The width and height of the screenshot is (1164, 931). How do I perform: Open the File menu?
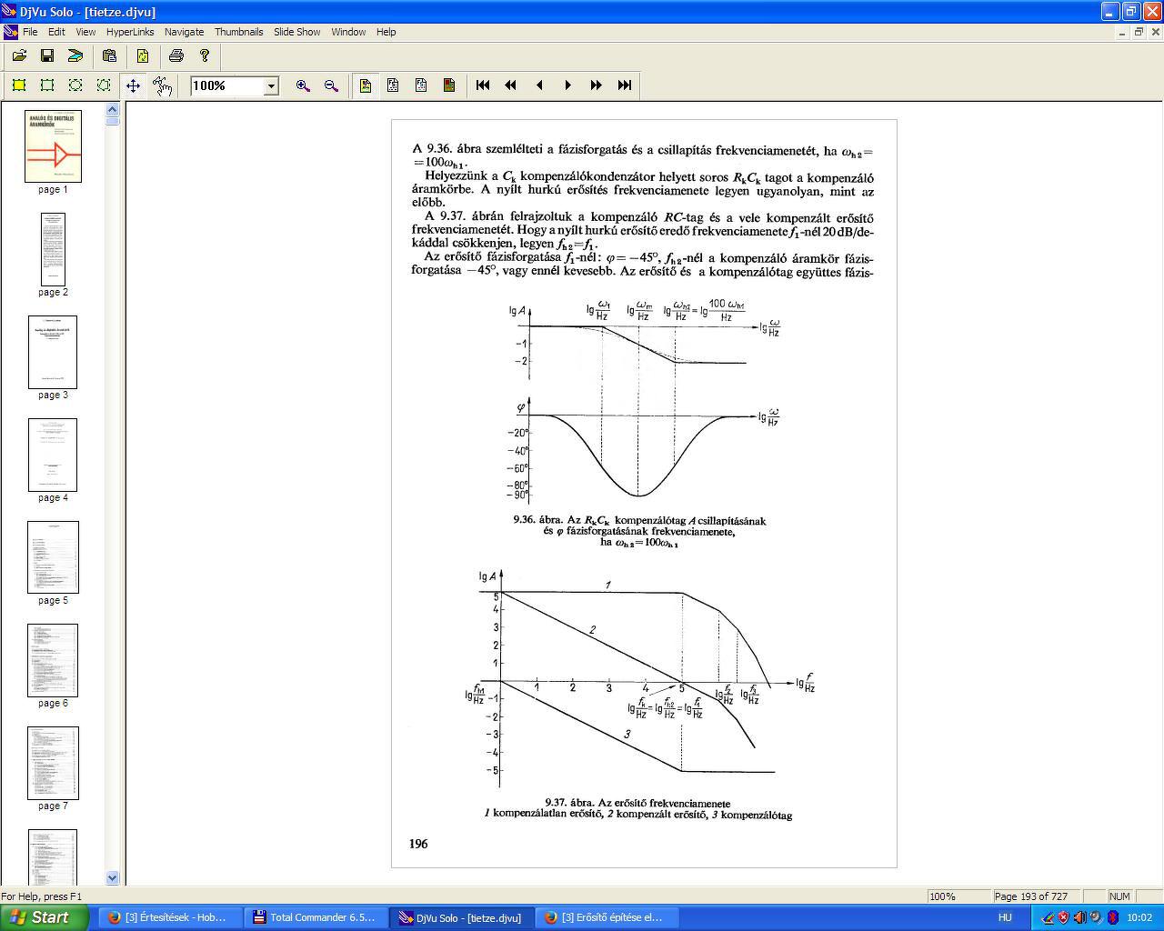tap(30, 32)
